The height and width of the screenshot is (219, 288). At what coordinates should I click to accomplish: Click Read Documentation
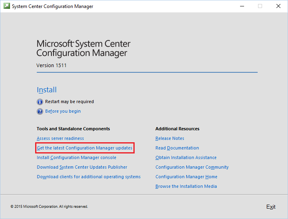(x=177, y=148)
